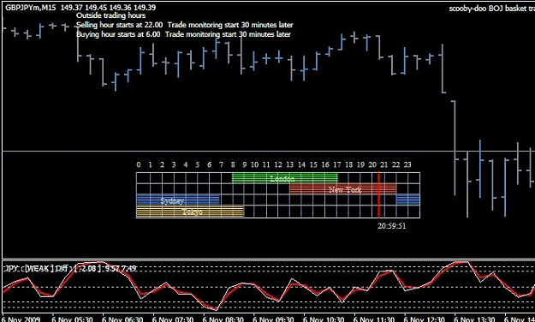The height and width of the screenshot is (322, 535).
Task: Select the JPY WEAK Diff indicator label
Action: (x=70, y=268)
